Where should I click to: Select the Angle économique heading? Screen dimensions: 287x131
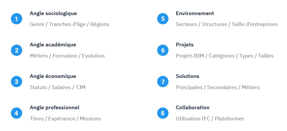53,76
